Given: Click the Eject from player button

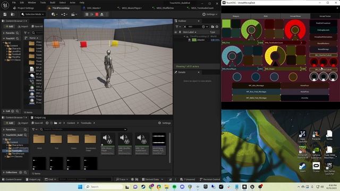Looking at the screenshot, I should pyautogui.click(x=102, y=14).
